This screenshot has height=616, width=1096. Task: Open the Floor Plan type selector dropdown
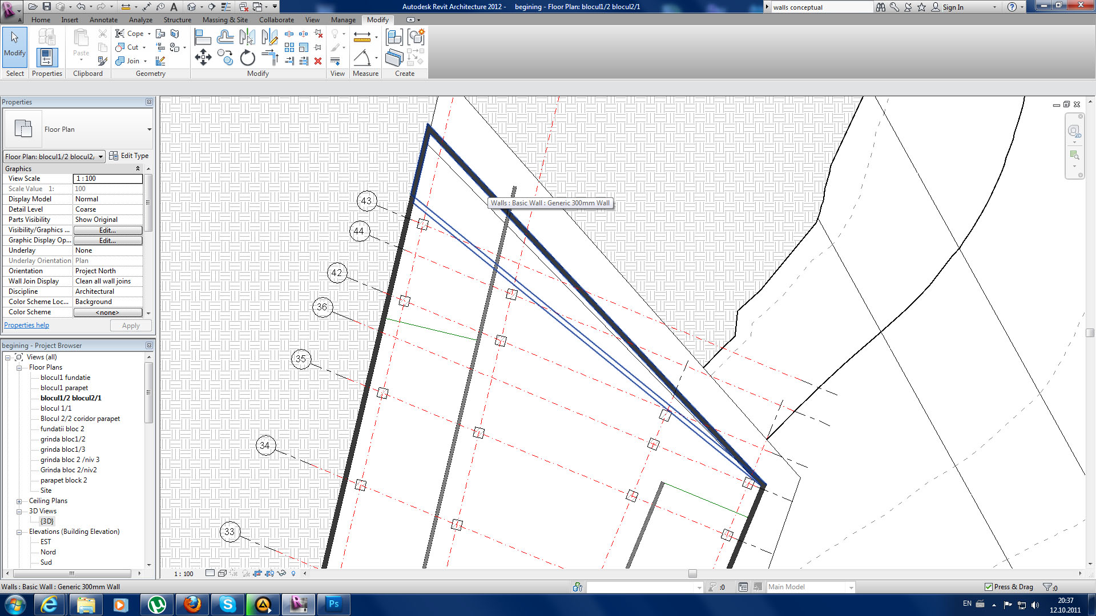[x=149, y=129]
